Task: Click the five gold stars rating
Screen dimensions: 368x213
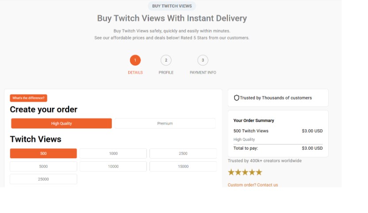Action: pyautogui.click(x=245, y=172)
